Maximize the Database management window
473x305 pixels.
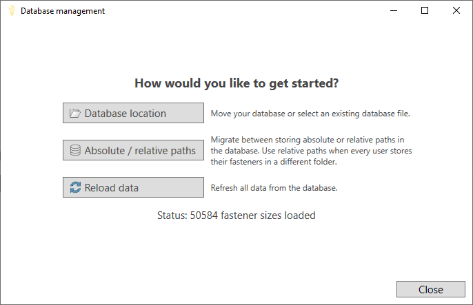425,11
